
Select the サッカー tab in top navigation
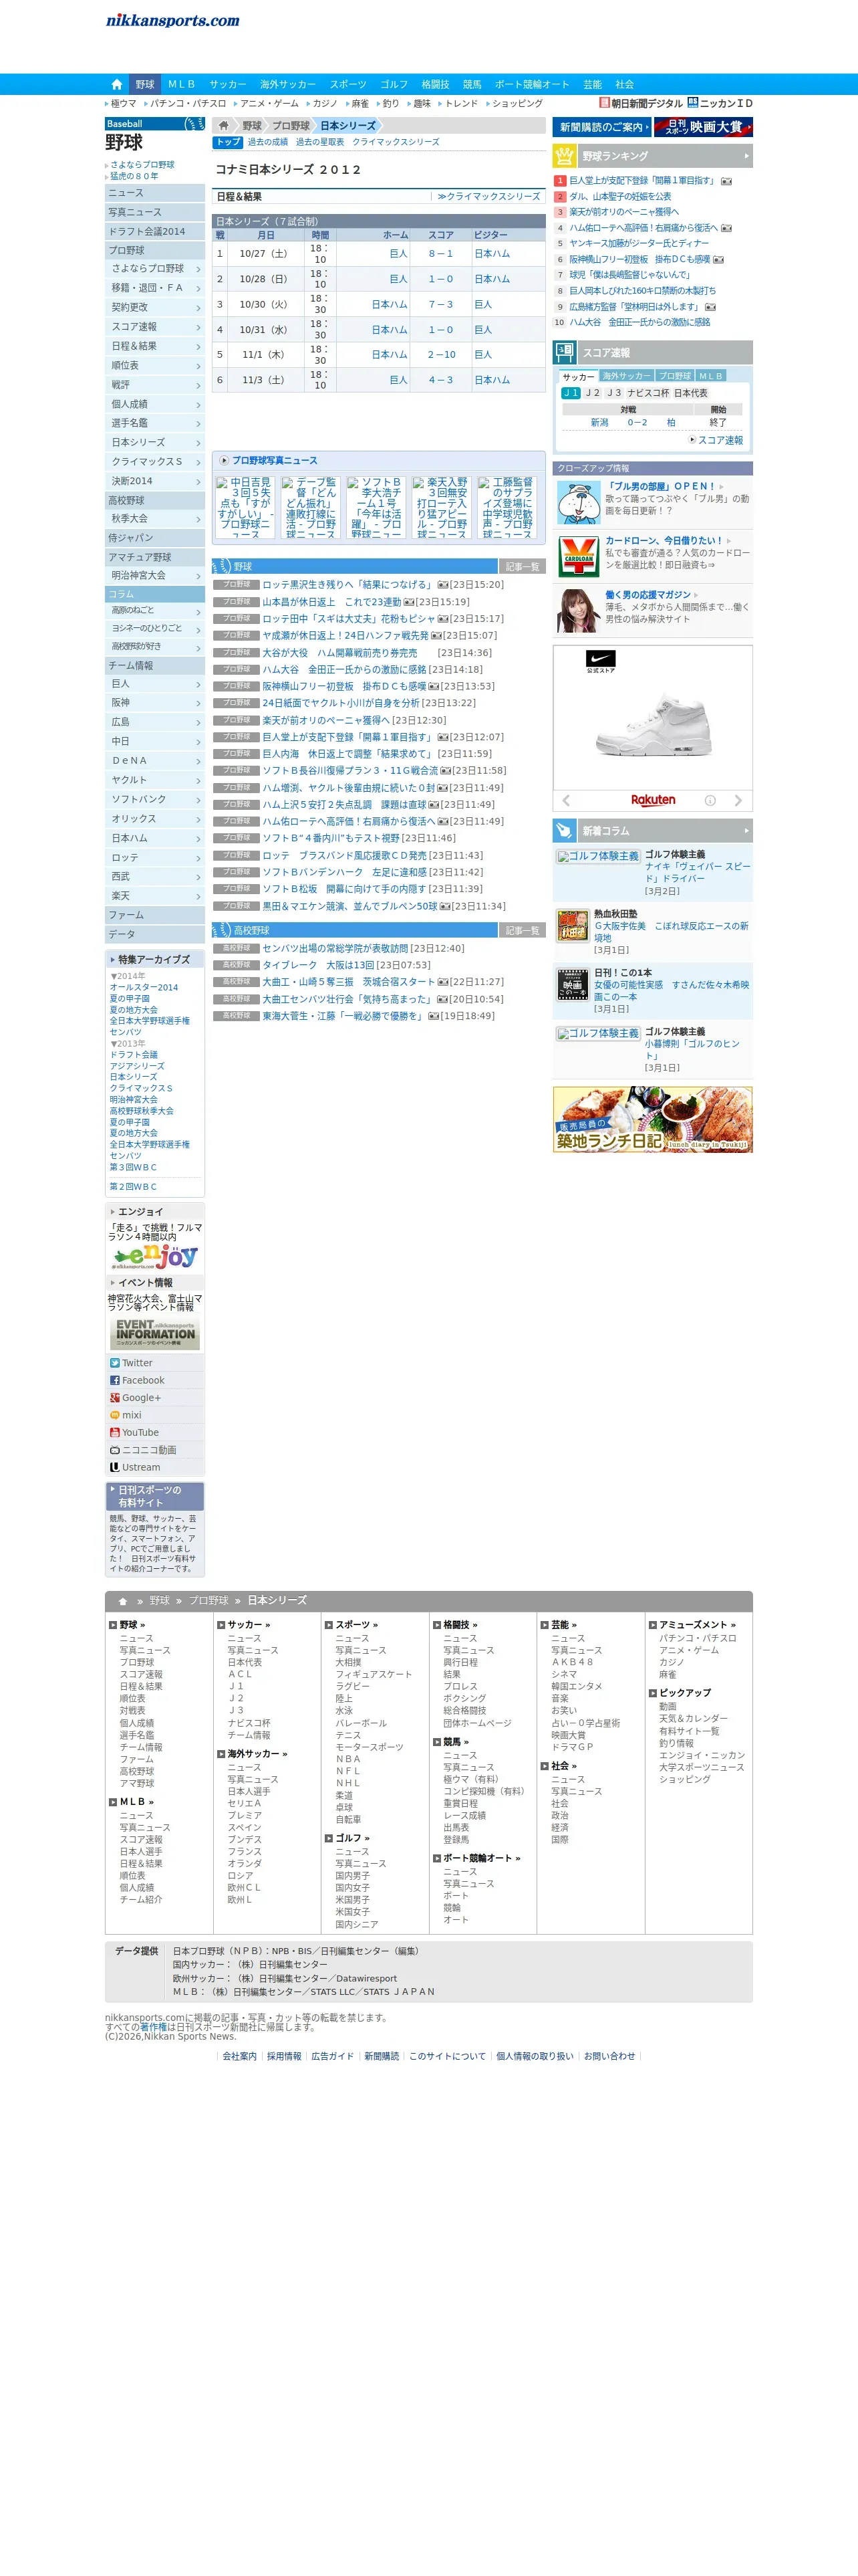tap(228, 84)
